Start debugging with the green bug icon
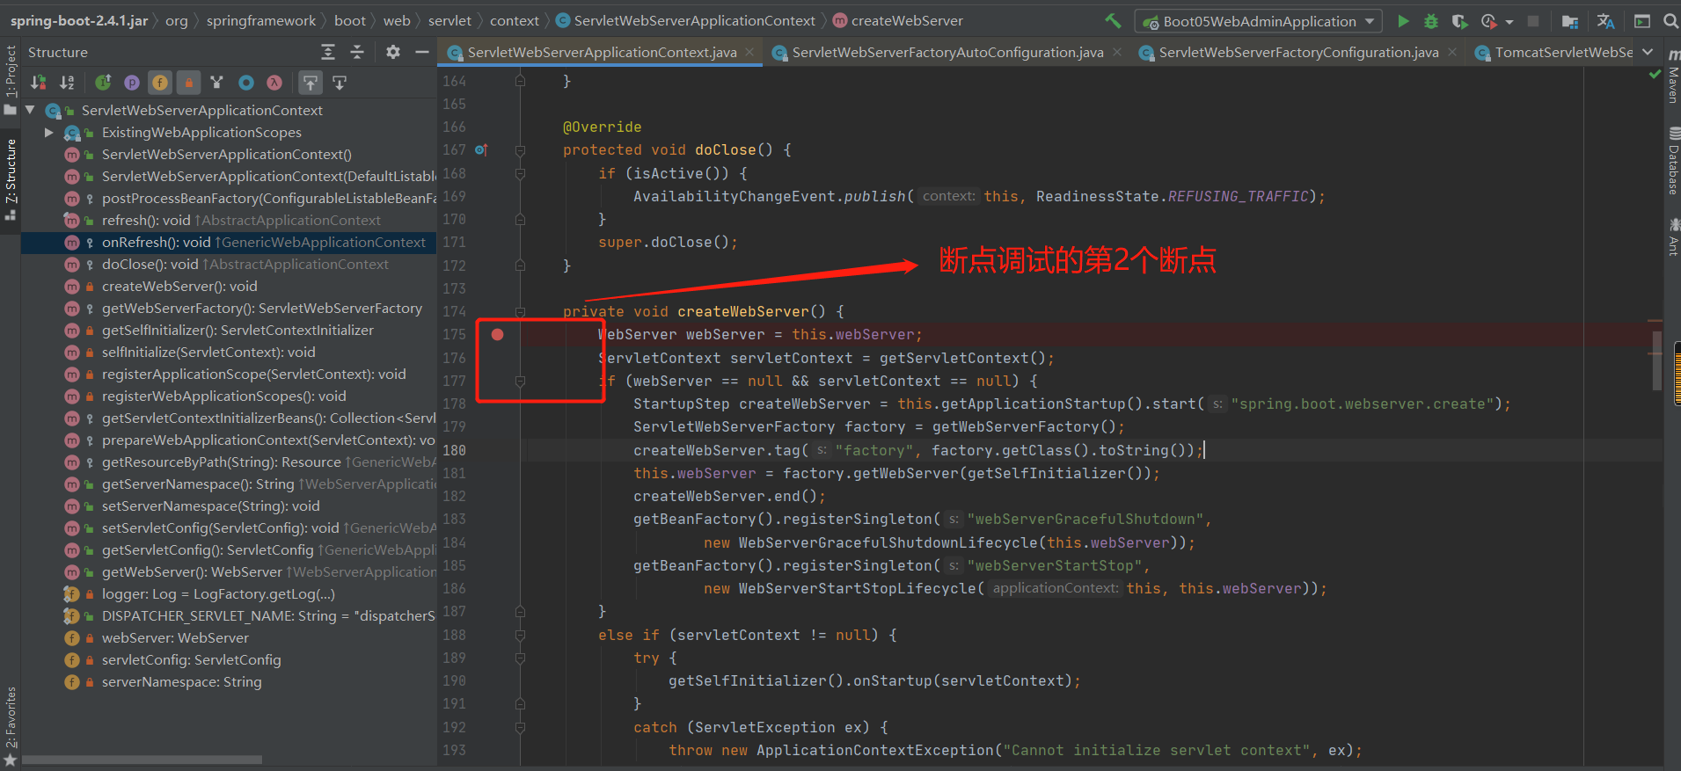1681x771 pixels. (1431, 20)
